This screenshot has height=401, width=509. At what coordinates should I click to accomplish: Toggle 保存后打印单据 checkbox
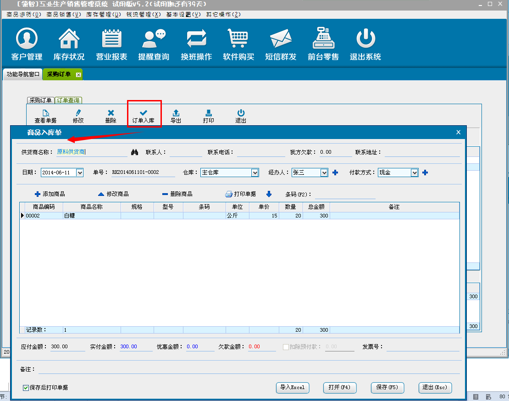coord(26,388)
